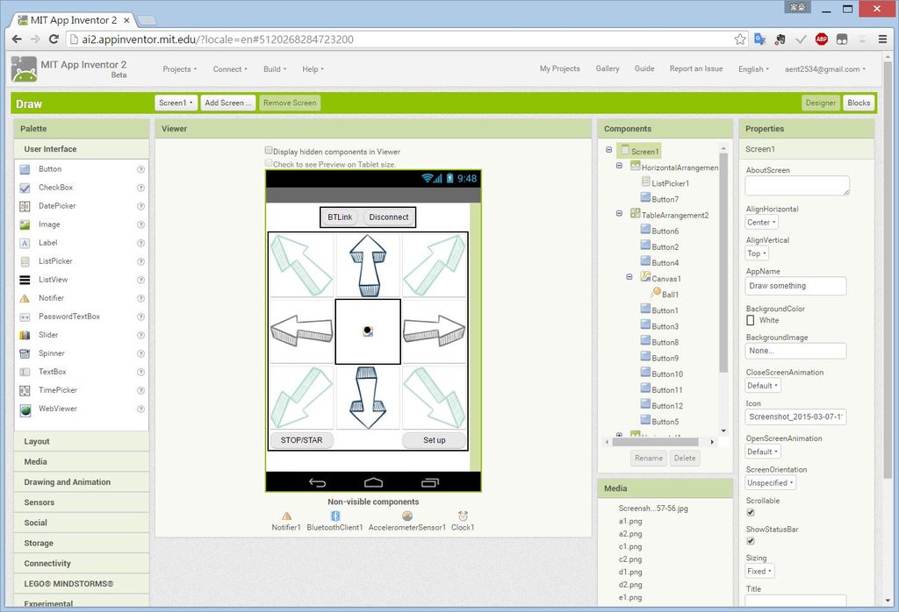Click the Disconnect button in viewer
Screen dimensions: 899x612
(389, 217)
